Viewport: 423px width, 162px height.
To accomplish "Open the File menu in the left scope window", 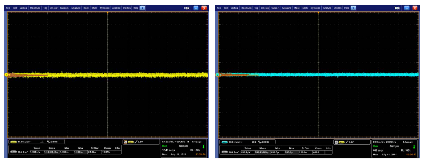I will point(8,8).
